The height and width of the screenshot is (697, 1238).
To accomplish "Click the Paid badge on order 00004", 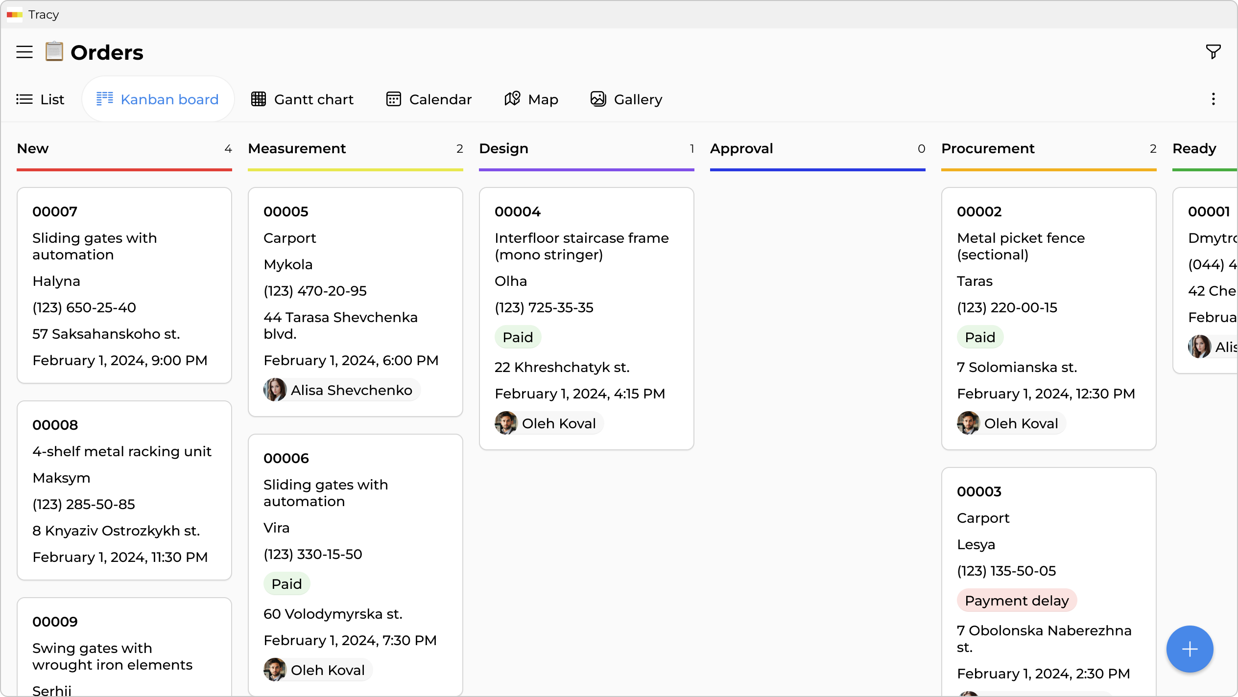I will [x=518, y=337].
